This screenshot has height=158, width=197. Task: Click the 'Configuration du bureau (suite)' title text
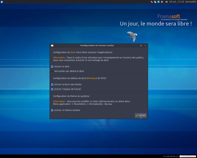[97, 45]
